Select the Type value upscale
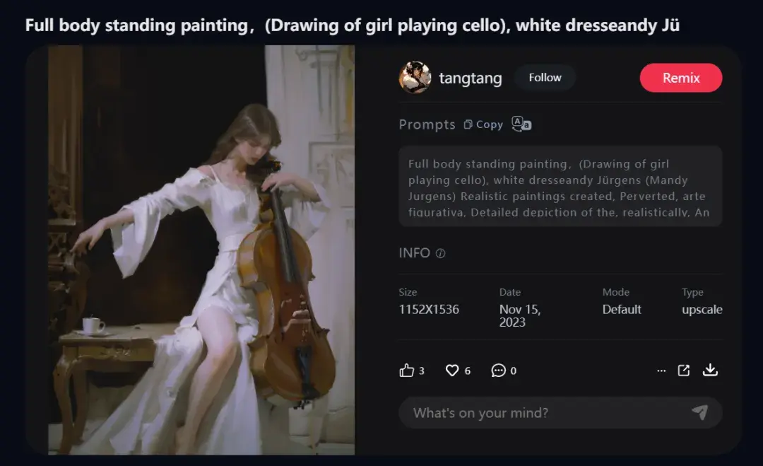 (702, 310)
